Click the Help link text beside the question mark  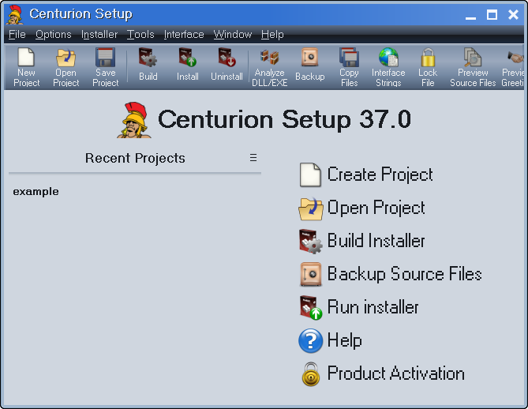[x=344, y=340]
